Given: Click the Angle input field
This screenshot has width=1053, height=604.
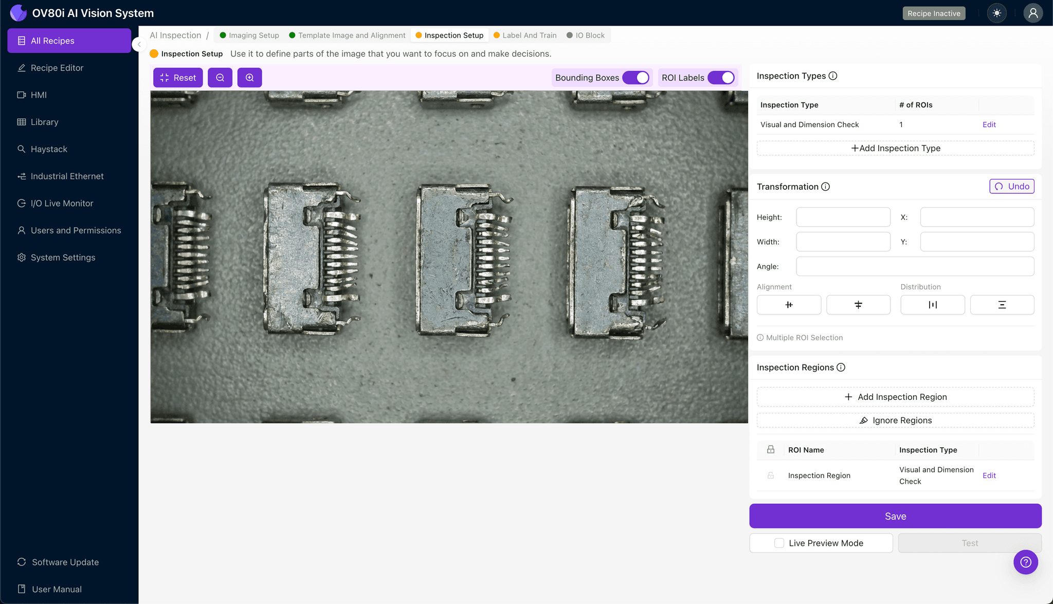Looking at the screenshot, I should point(915,266).
